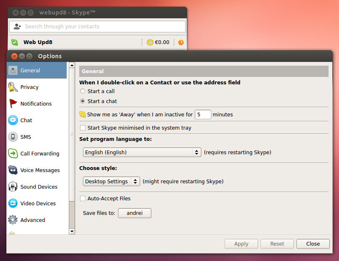
Task: Open the SMS settings category
Action: click(x=37, y=137)
